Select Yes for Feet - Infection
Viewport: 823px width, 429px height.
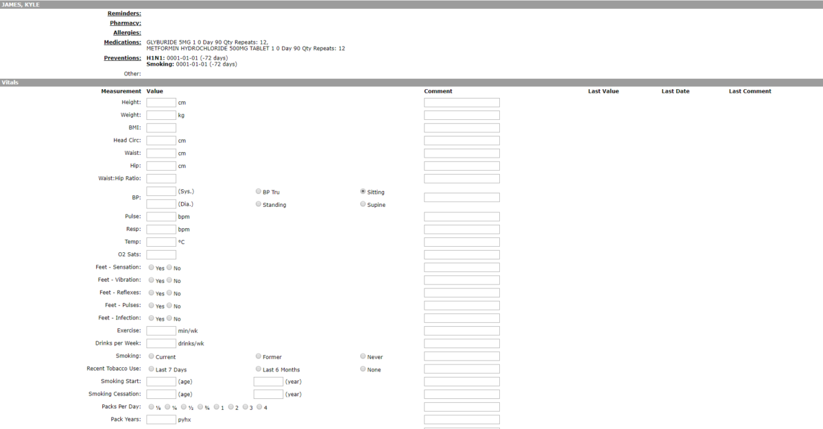click(x=151, y=318)
